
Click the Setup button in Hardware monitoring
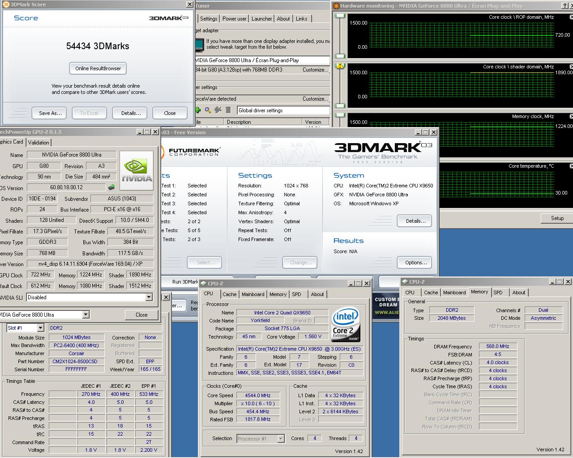coord(557,218)
